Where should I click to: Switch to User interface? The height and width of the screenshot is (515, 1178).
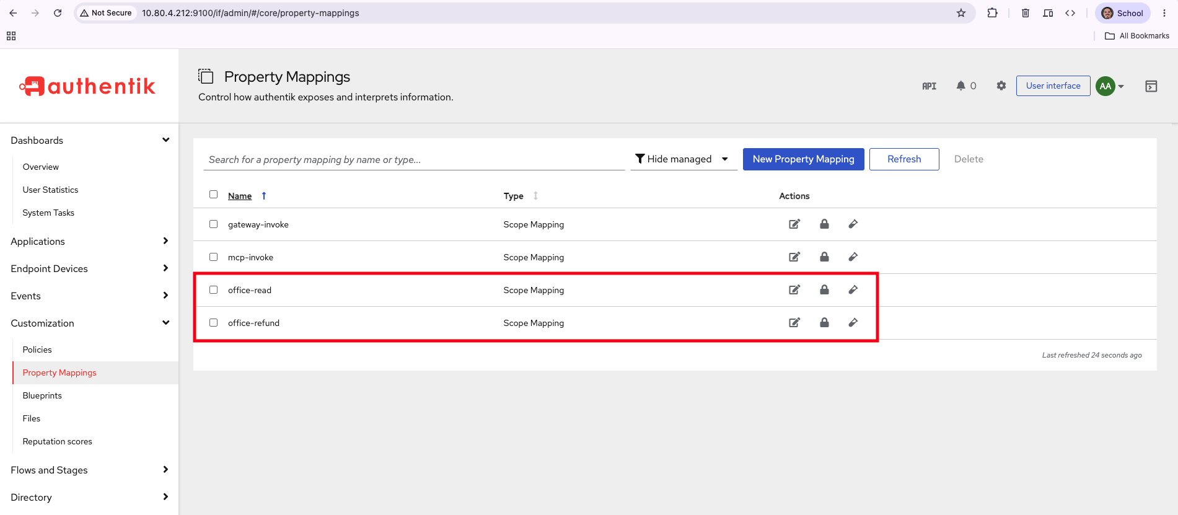pos(1053,86)
